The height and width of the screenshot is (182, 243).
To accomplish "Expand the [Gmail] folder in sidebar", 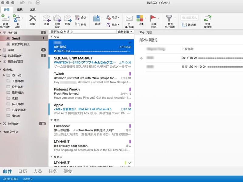I will (x=4, y=75).
